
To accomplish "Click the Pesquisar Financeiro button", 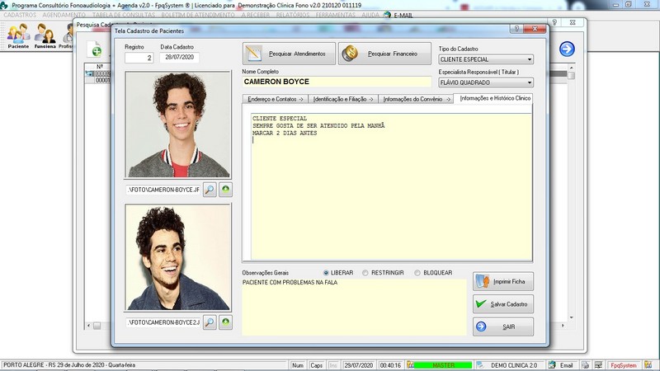I will point(384,54).
